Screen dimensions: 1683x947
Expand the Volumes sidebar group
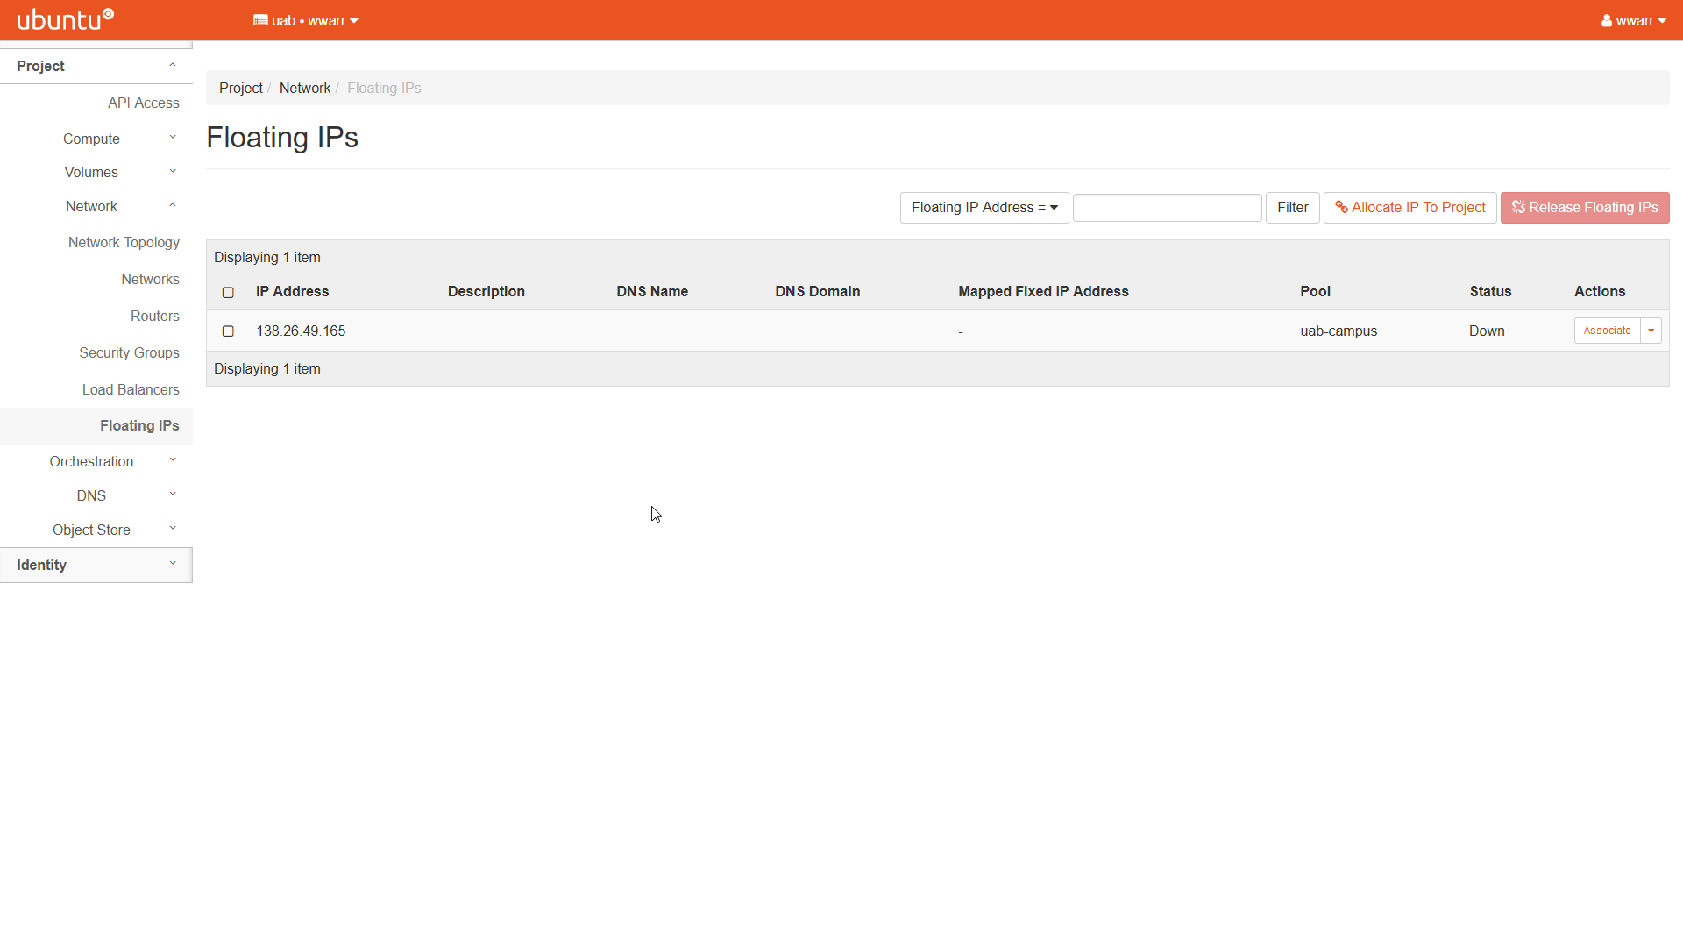point(96,172)
